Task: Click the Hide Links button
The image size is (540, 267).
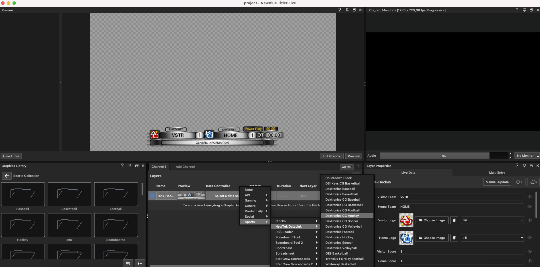Action: [11, 156]
